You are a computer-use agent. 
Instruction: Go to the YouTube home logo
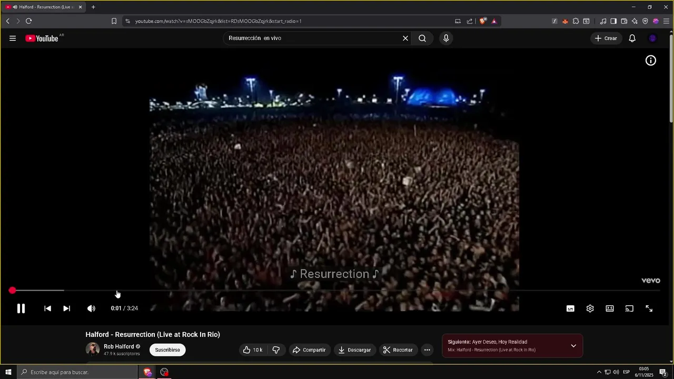point(42,38)
